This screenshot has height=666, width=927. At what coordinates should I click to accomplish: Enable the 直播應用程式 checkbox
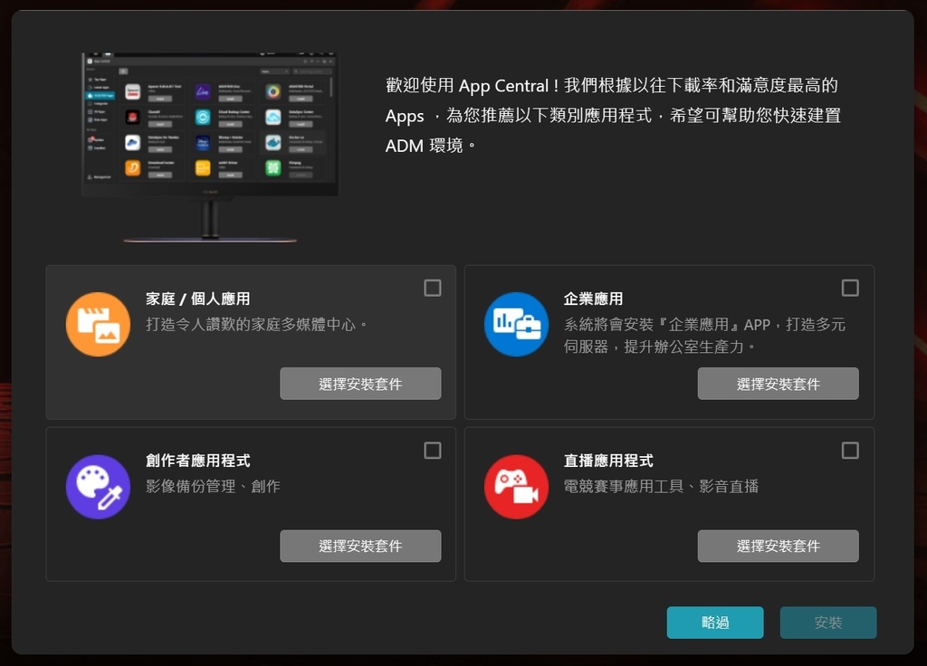(850, 451)
